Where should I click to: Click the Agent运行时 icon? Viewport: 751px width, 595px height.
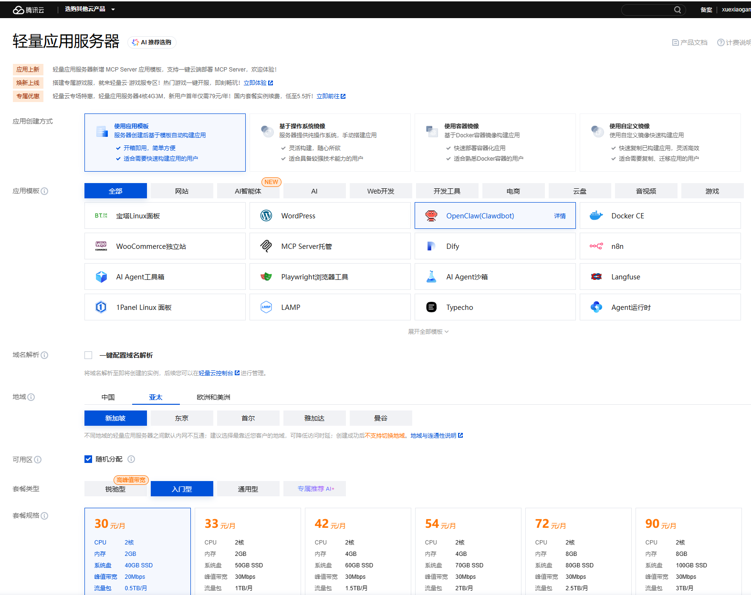(596, 307)
